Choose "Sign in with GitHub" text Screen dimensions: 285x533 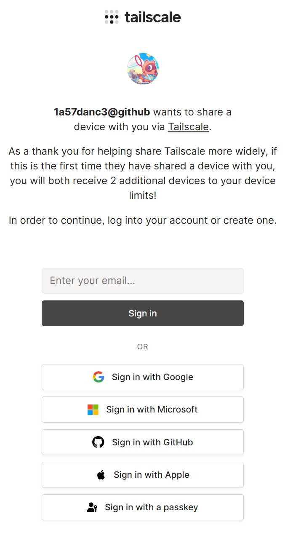pyautogui.click(x=152, y=442)
